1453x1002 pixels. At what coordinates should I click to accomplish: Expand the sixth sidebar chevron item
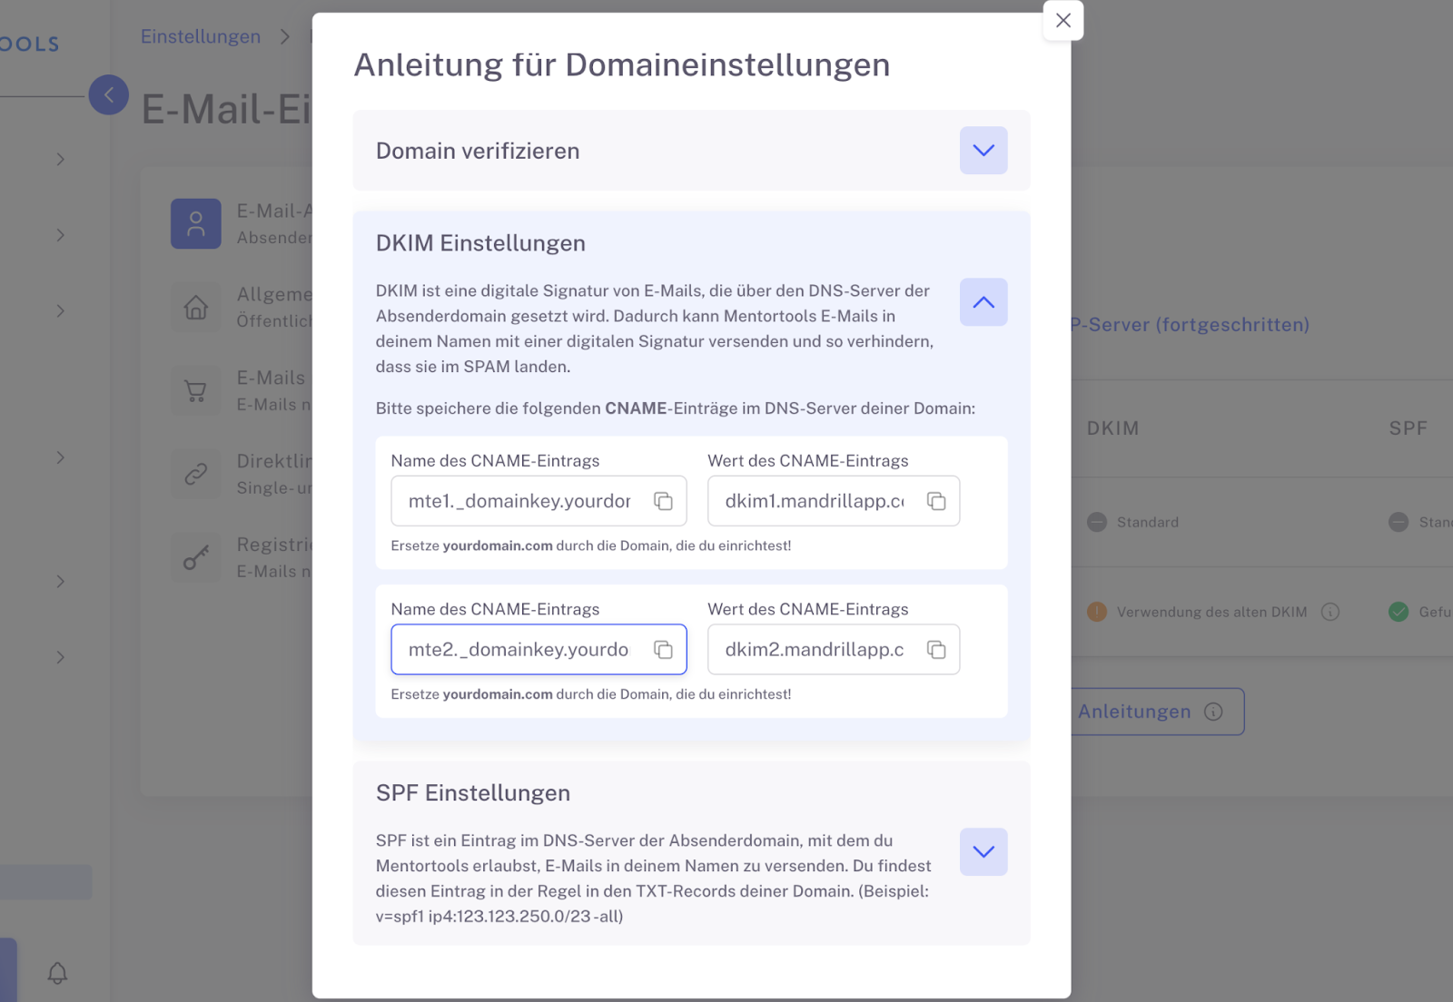point(61,657)
